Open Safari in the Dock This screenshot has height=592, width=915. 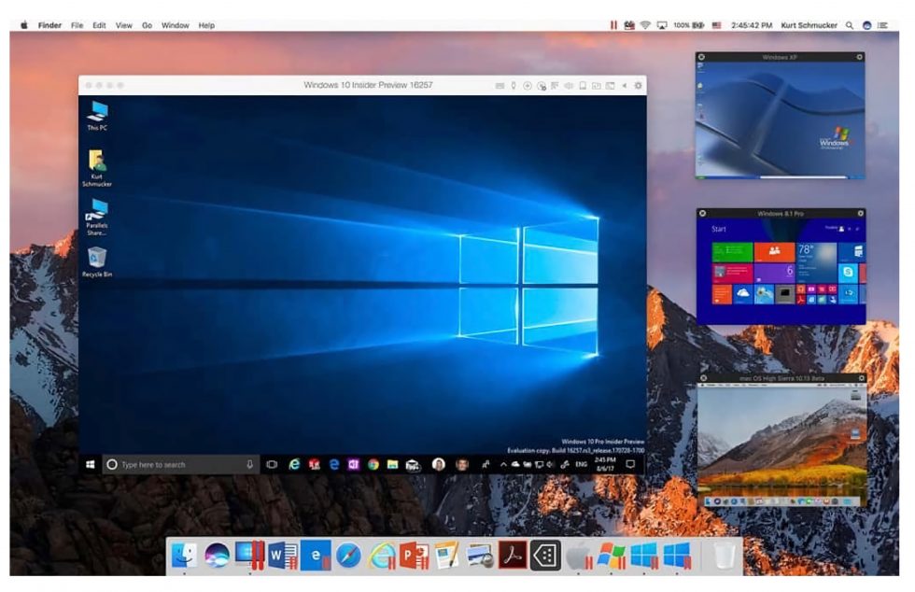pos(349,556)
